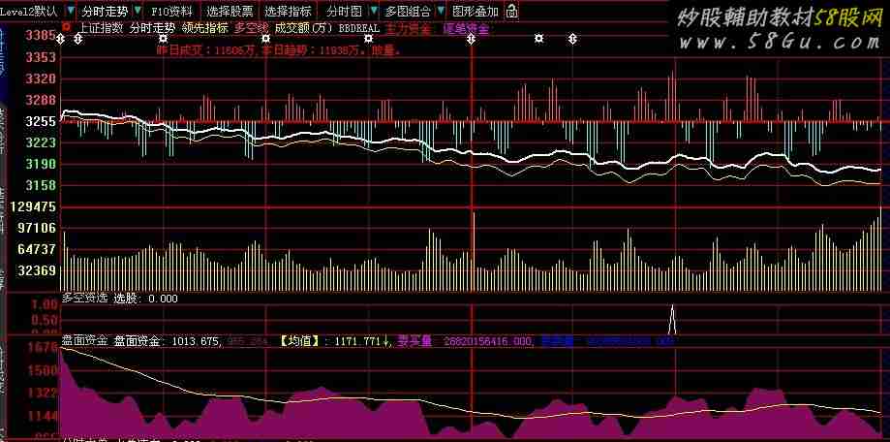Viewport: 890px width, 442px height.
Task: Click the red circle icon before 上证指数
Action: 67,27
